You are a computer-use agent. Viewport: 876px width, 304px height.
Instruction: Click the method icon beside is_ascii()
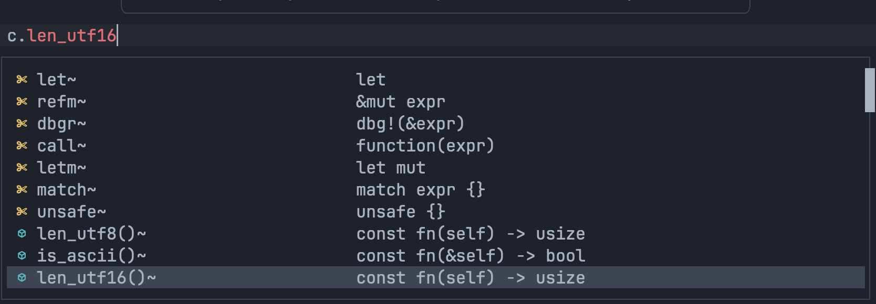tap(22, 255)
